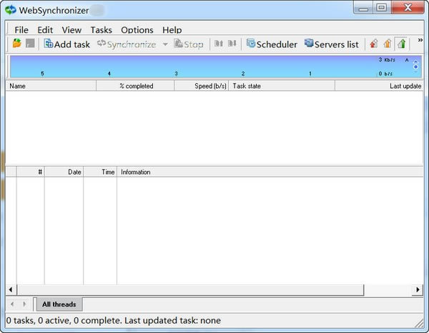Screen dimensions: 429x333
Task: Click the Scheduler toolbar button
Action: (x=271, y=44)
